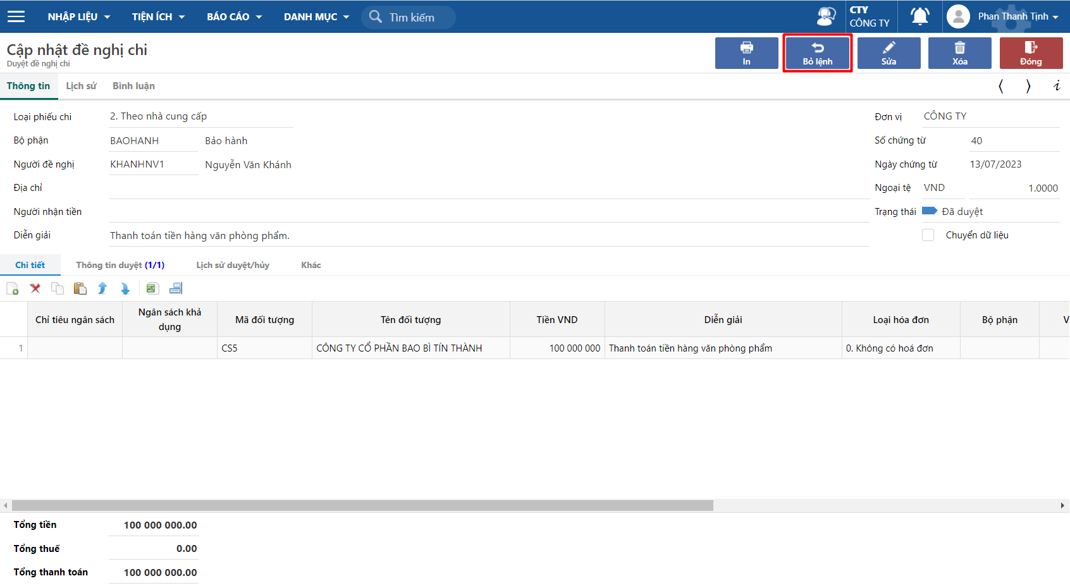The image size is (1070, 588).
Task: Expand the NHẬP LIỆU dropdown menu
Action: pyautogui.click(x=78, y=17)
